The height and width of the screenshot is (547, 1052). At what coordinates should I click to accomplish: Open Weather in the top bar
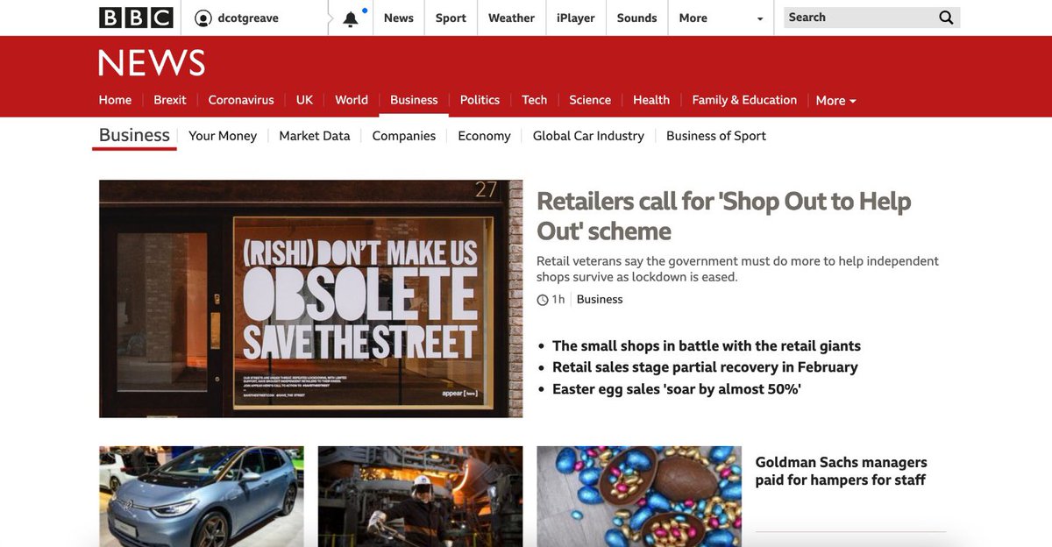pyautogui.click(x=511, y=18)
